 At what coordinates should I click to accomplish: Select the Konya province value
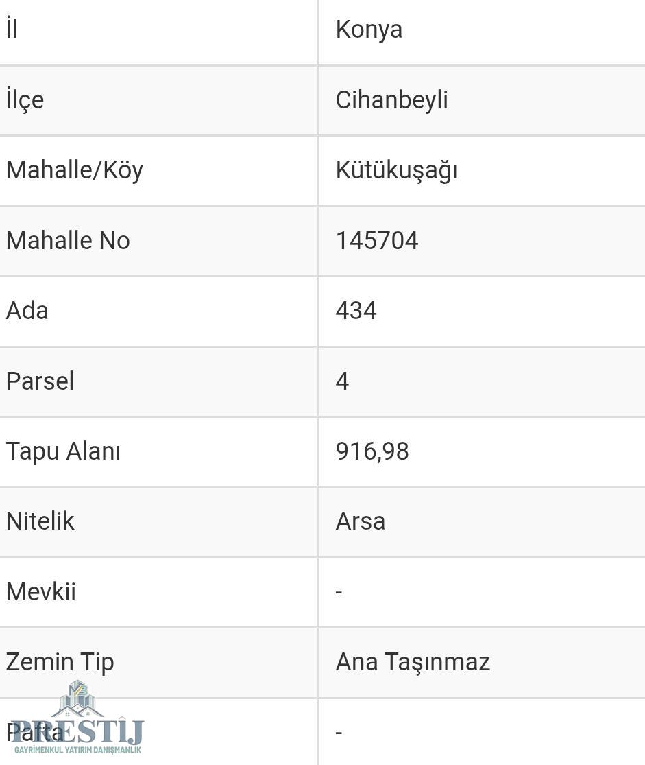click(x=369, y=30)
